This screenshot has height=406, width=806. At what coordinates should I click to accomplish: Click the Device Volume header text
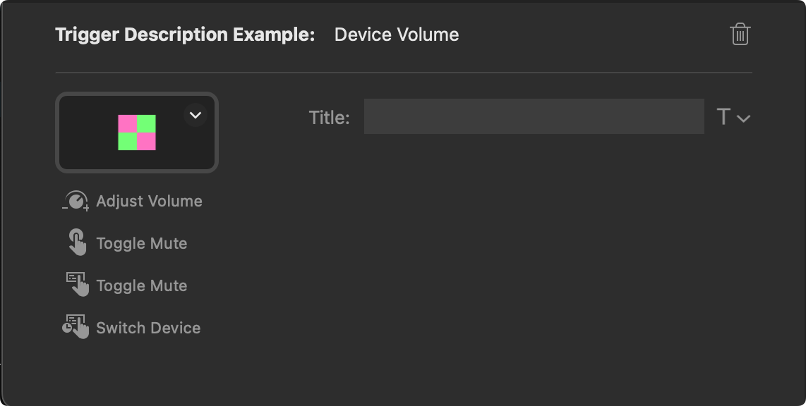click(396, 34)
